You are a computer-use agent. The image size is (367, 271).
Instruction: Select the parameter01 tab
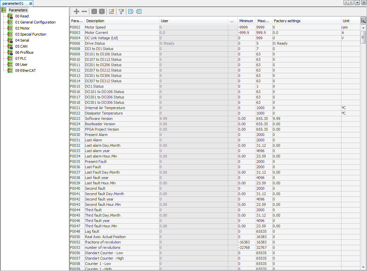[x=13, y=3]
